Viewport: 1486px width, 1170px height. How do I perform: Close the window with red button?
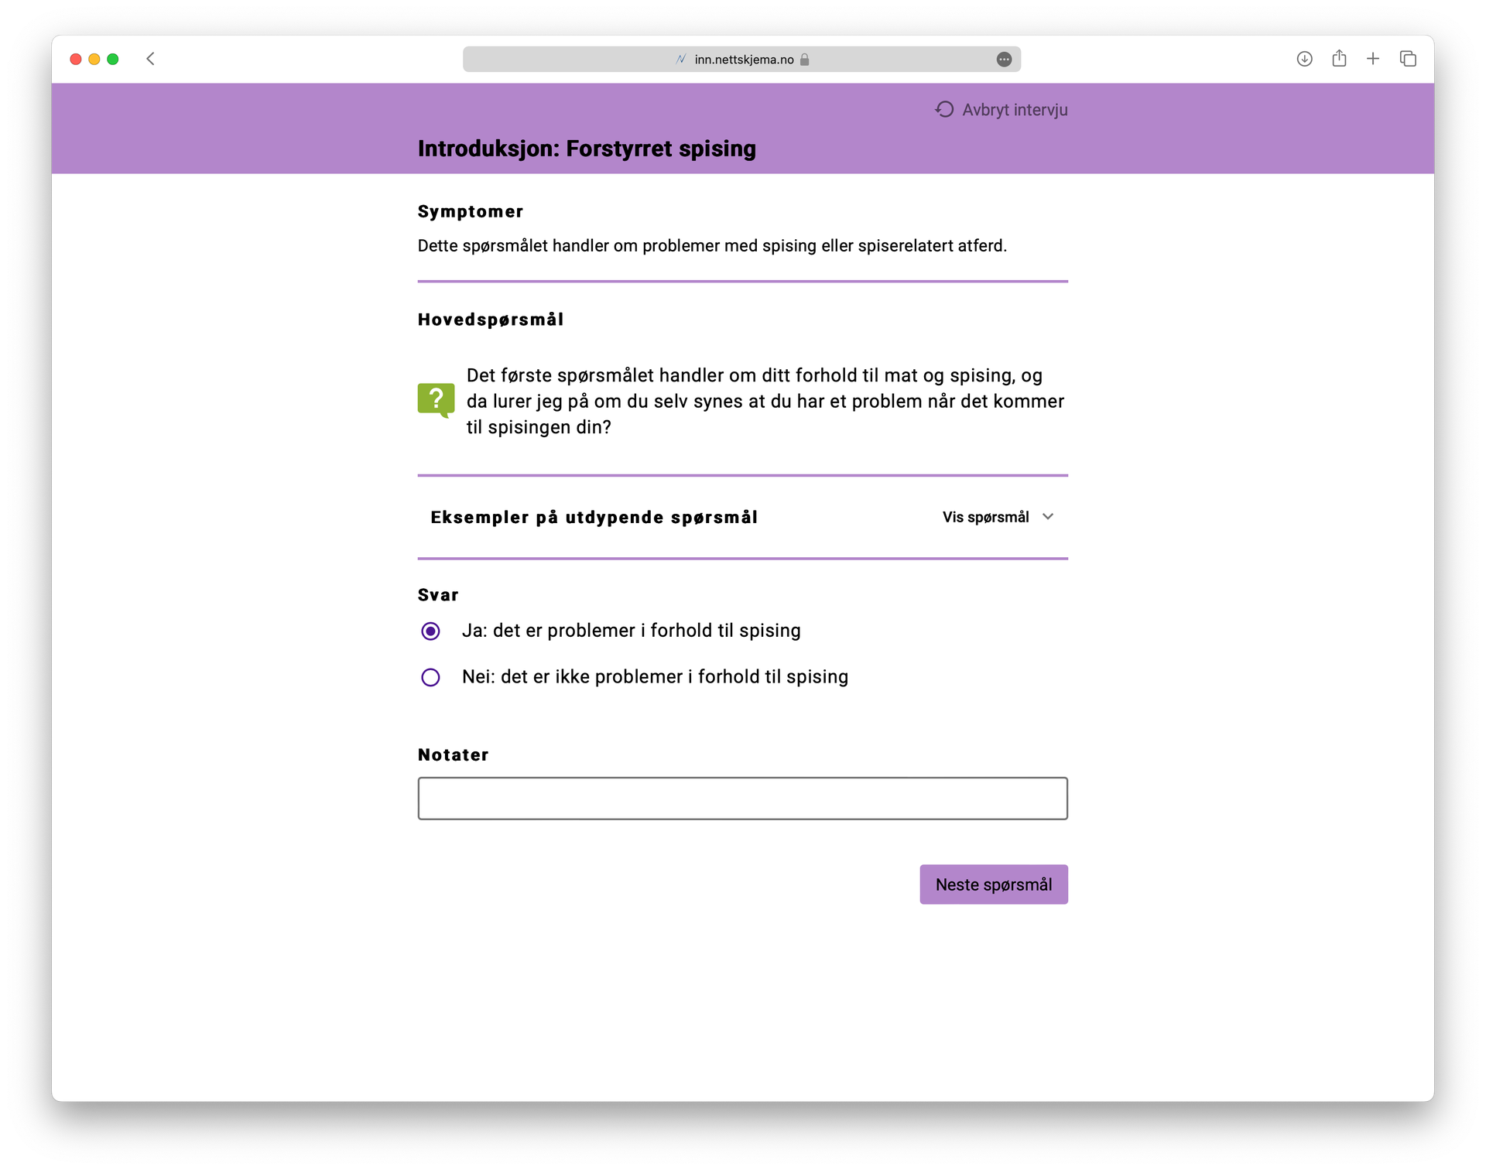[x=76, y=60]
